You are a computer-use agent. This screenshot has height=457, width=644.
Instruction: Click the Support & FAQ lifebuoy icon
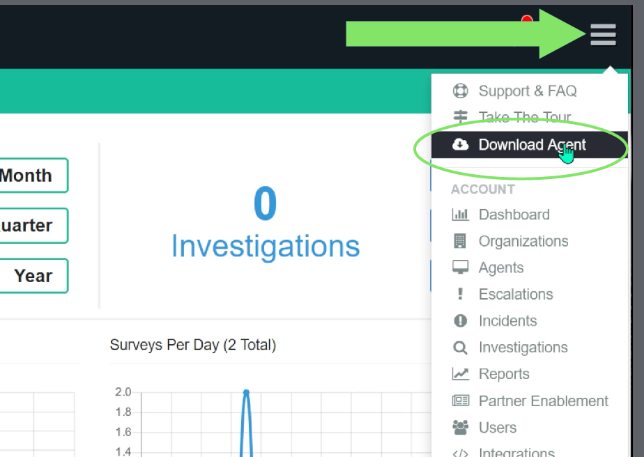click(x=460, y=91)
